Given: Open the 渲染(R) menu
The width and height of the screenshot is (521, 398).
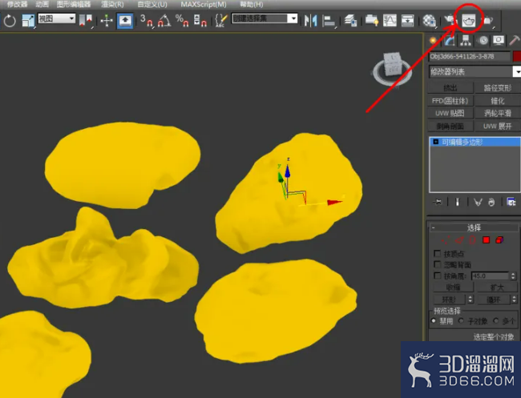Looking at the screenshot, I should [x=112, y=4].
